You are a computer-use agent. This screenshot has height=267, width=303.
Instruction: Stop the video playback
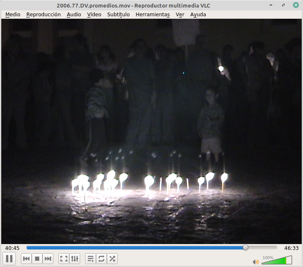tap(37, 259)
